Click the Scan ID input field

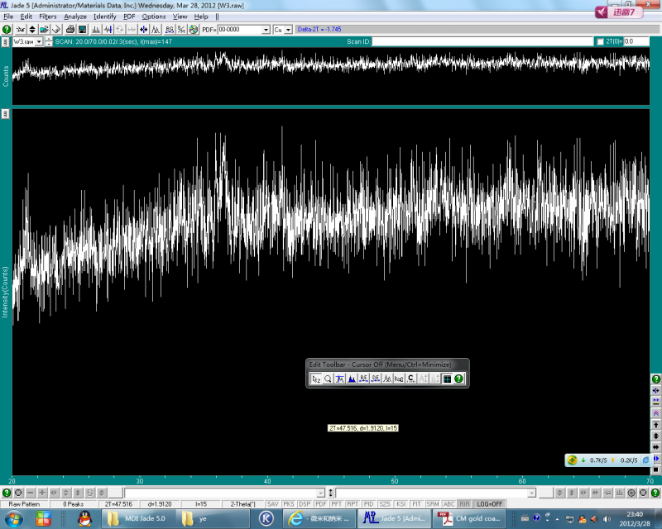tap(480, 41)
